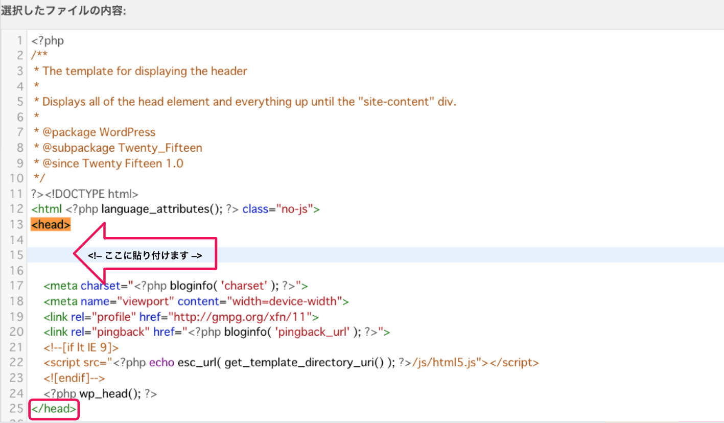724x423 pixels.
Task: Click line number 16 in the gutter
Action: click(17, 270)
